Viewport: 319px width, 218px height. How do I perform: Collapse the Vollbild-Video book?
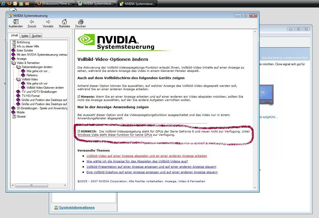click(18, 79)
